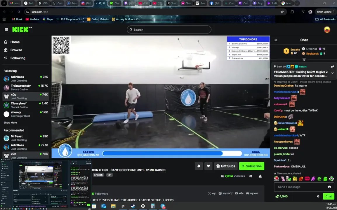Click the Following heart icon in the sidebar
337x210 pixels.
[6, 58]
